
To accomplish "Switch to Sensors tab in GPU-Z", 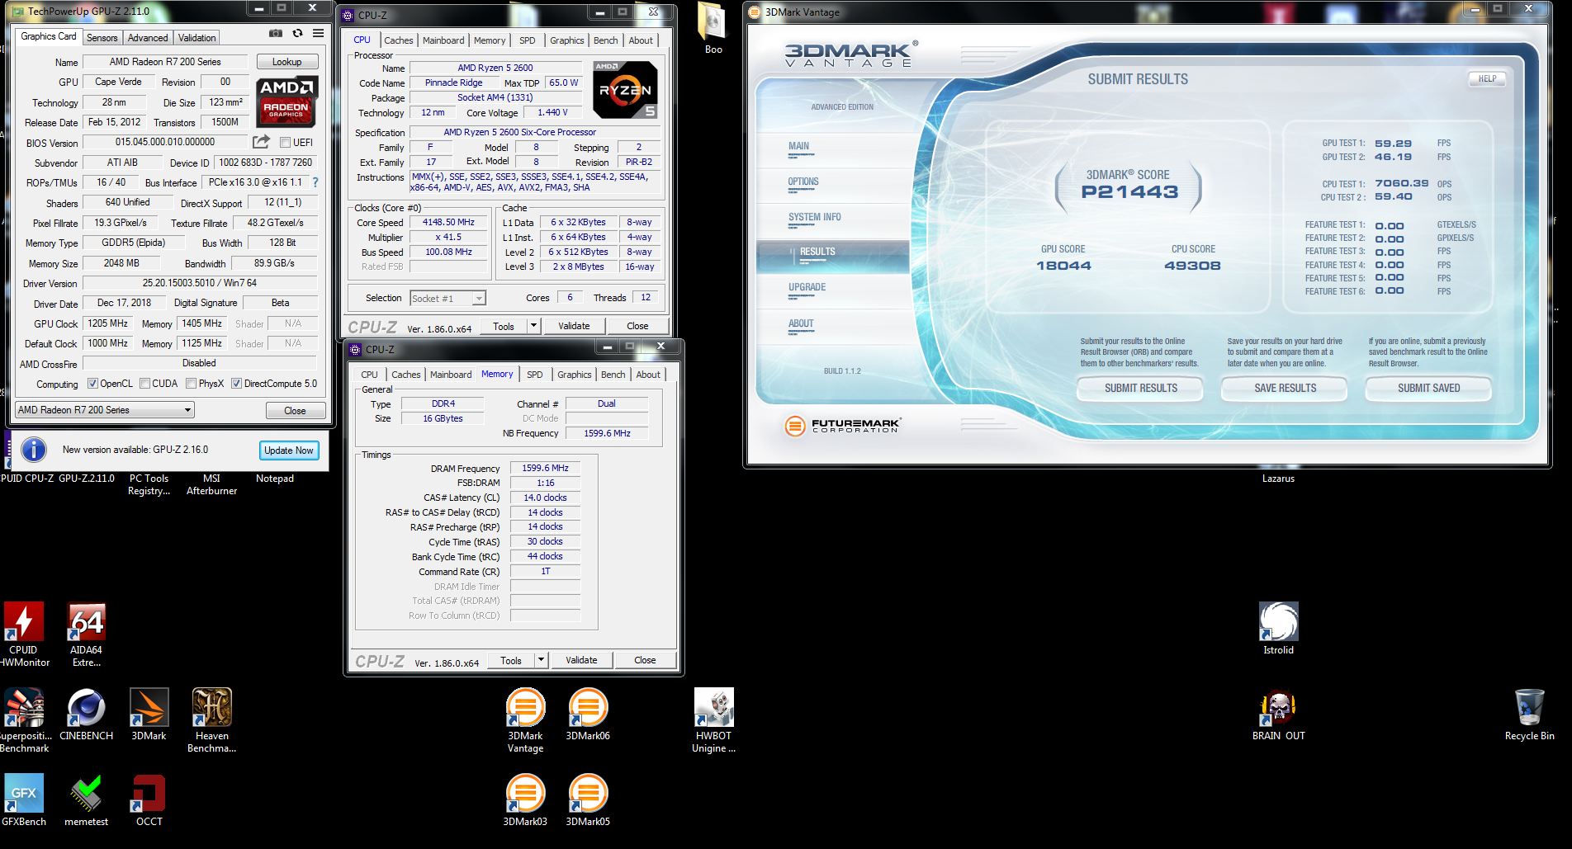I will tap(102, 38).
